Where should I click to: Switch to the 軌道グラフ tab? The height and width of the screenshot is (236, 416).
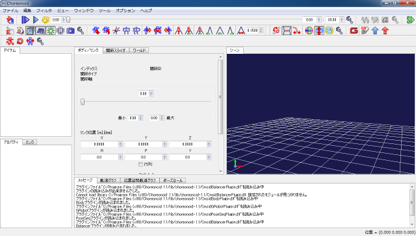(x=109, y=180)
